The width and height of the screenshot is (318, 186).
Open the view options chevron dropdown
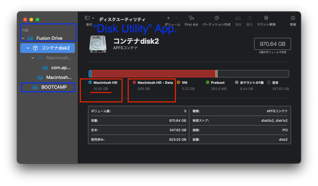93,18
